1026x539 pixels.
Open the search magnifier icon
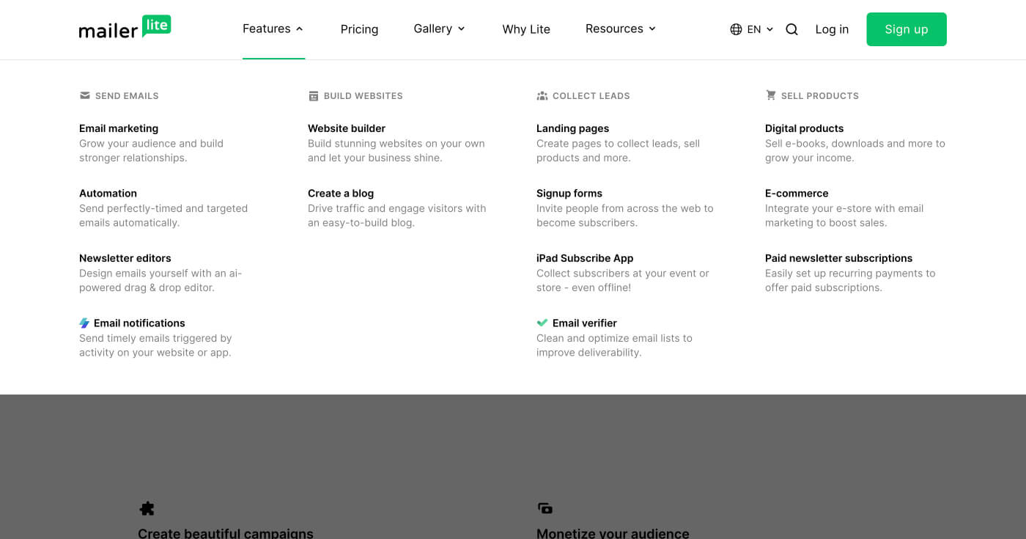(791, 29)
